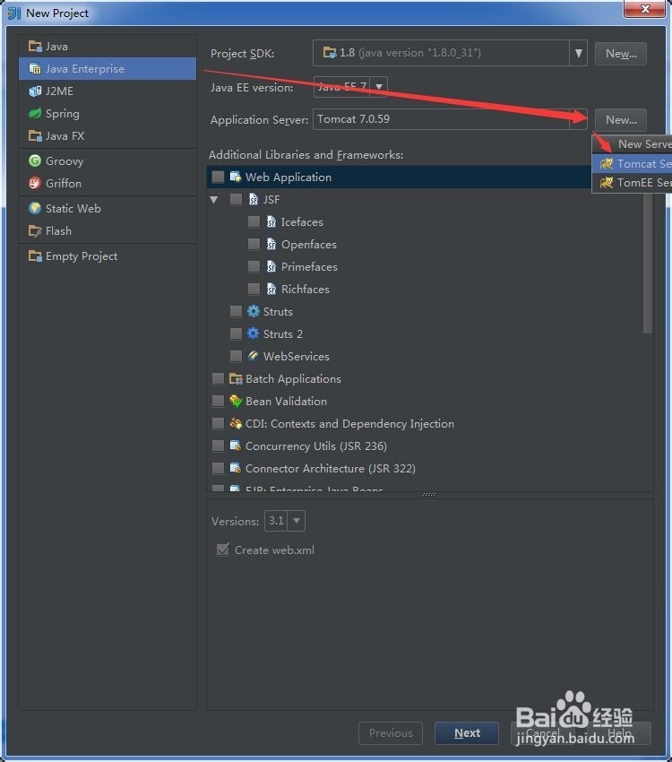672x762 pixels.
Task: Select the Empty Project label
Action: coord(81,256)
